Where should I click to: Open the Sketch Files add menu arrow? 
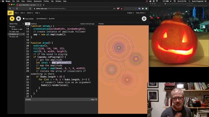(x=23, y=24)
